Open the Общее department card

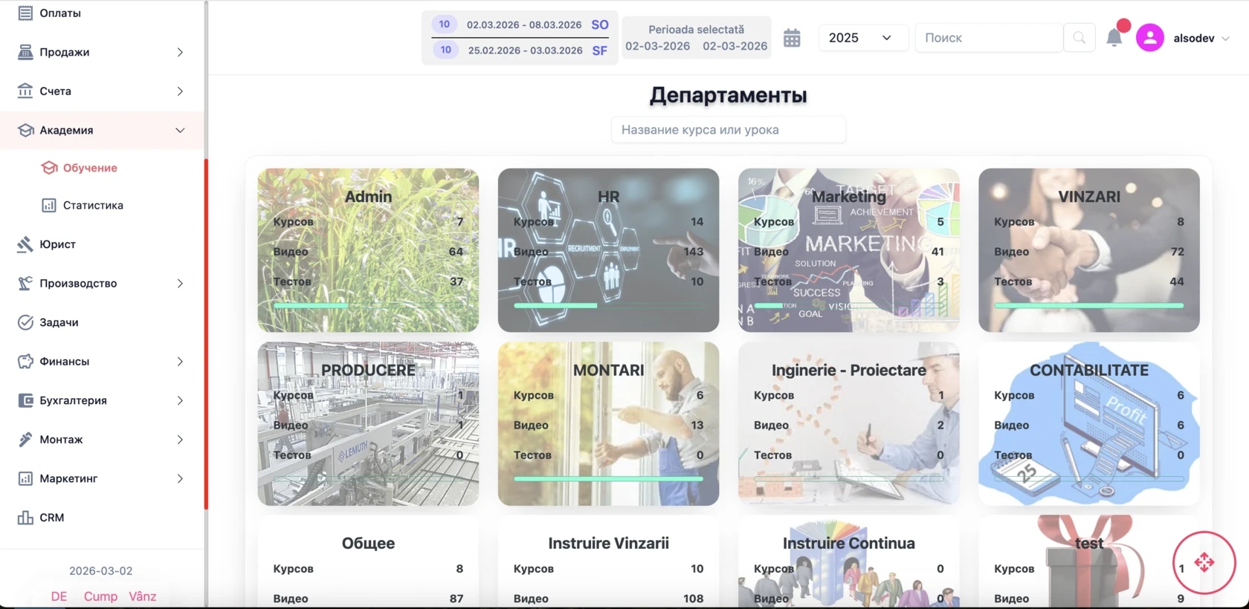(368, 562)
